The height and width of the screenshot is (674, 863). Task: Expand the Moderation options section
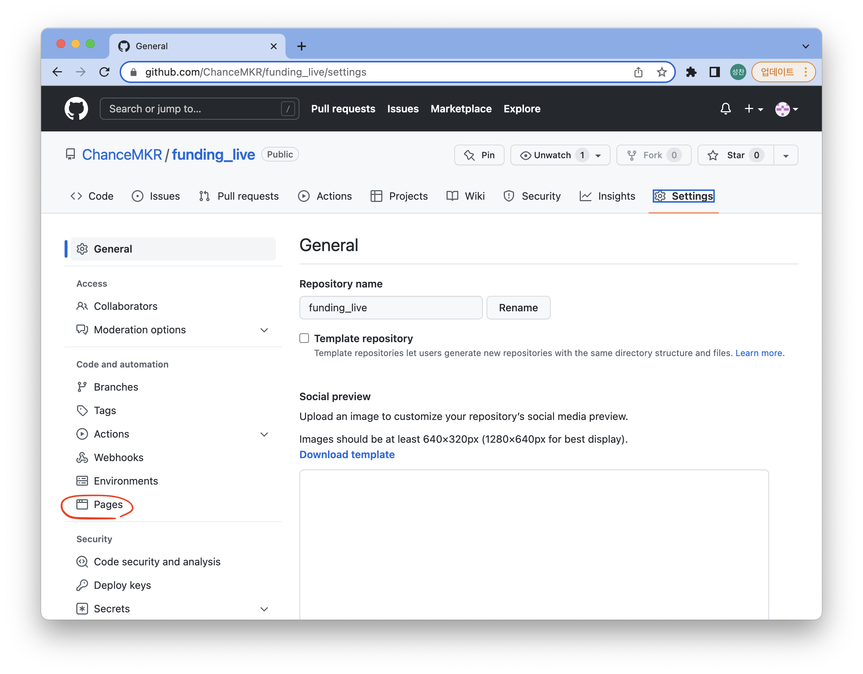point(265,329)
